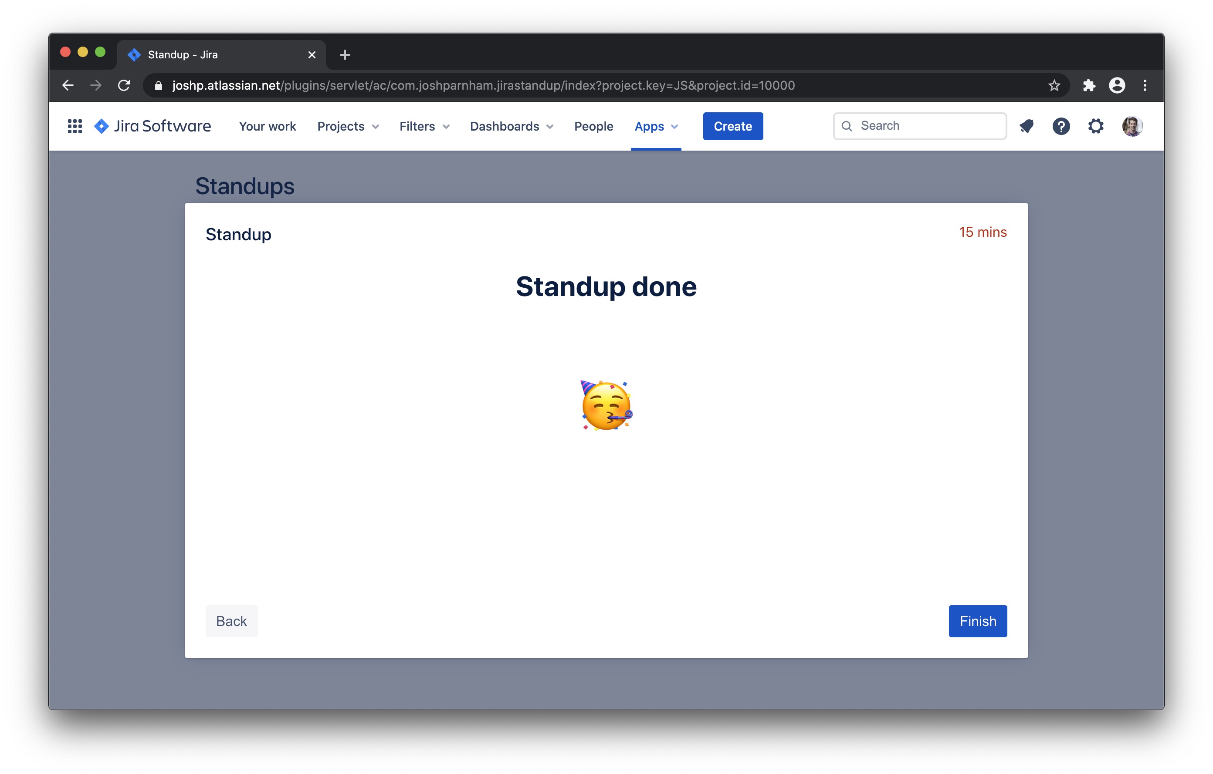Image resolution: width=1213 pixels, height=774 pixels.
Task: Open the notifications bell icon
Action: pyautogui.click(x=1027, y=126)
